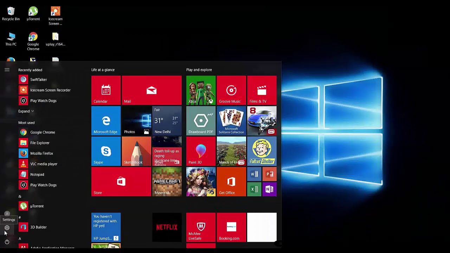Open the Netflix tile

[x=167, y=227]
